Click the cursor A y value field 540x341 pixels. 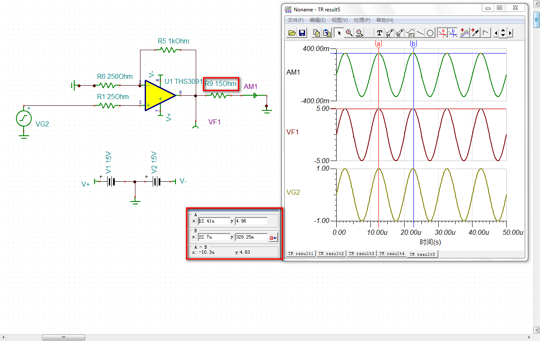click(x=251, y=221)
